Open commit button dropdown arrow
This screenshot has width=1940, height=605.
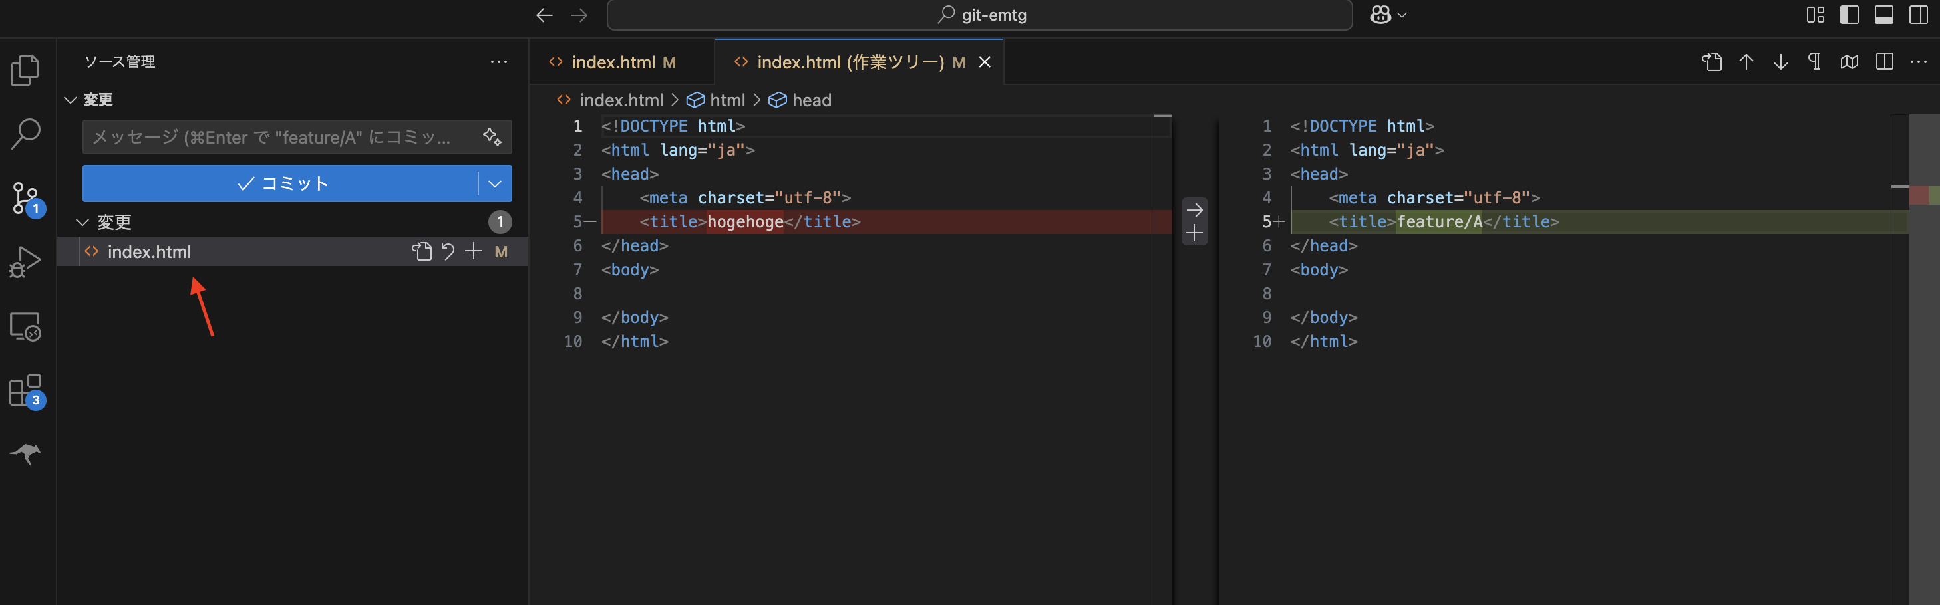(495, 183)
